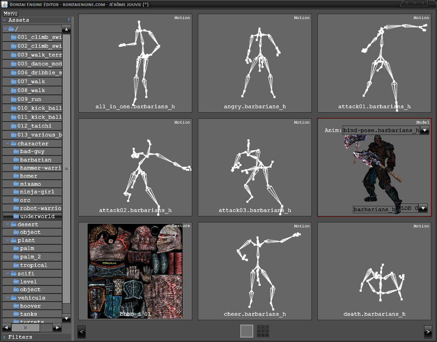Collapse the Assets panel header
This screenshot has width=437, height=342.
[5, 20]
